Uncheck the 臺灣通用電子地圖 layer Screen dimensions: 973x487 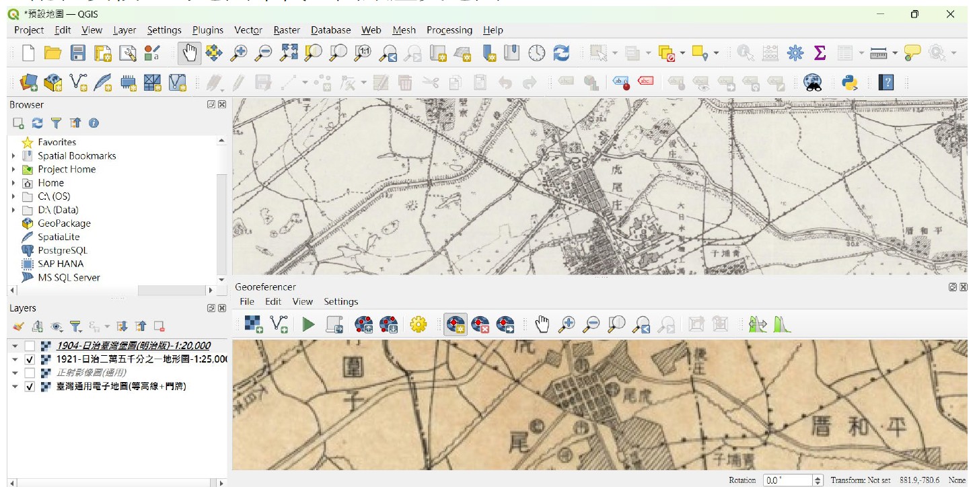pos(29,386)
